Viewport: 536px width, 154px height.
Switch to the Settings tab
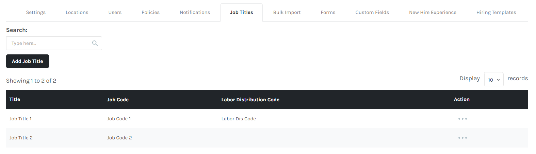tap(36, 12)
